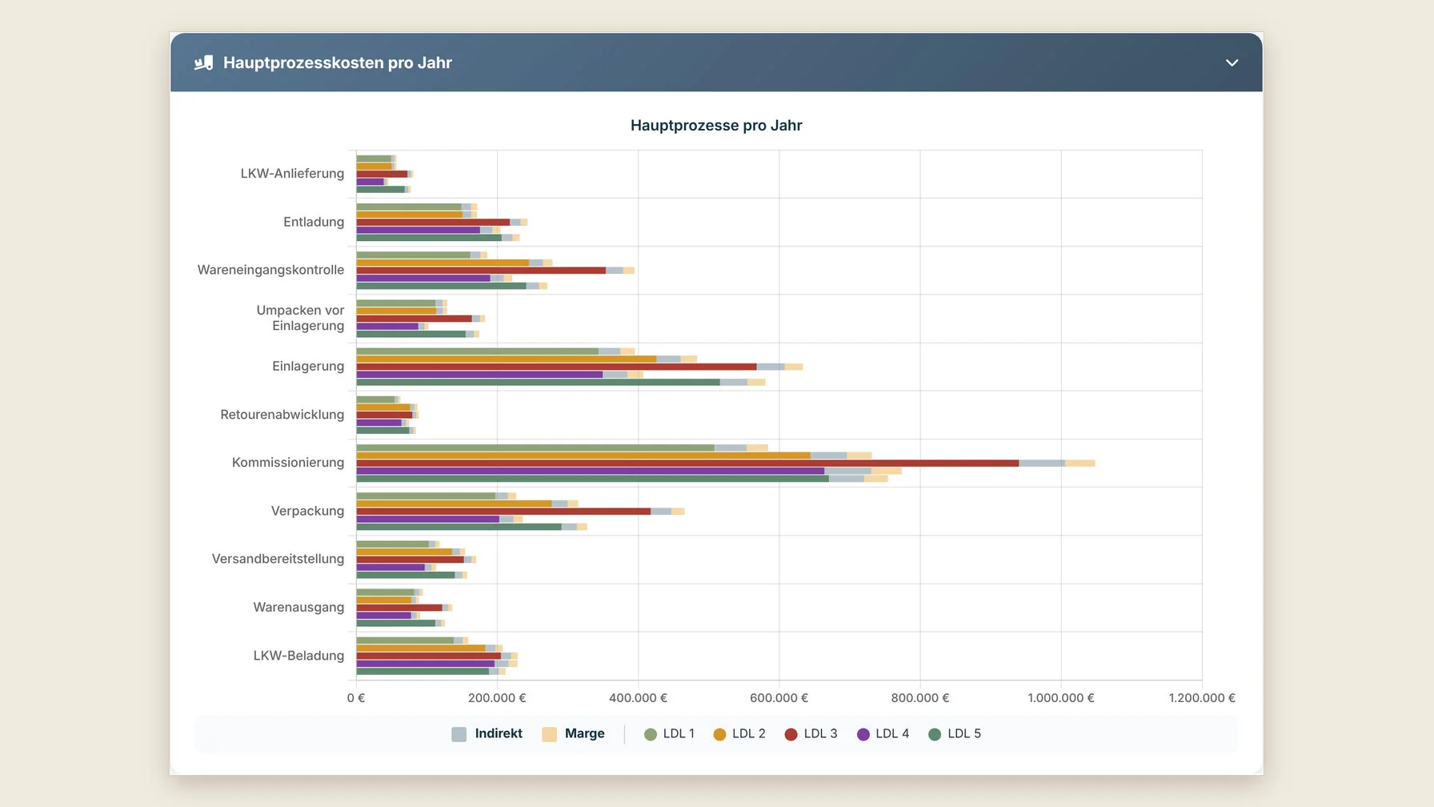Click the LDL 4 LKW-Beladung purple bar

click(x=426, y=664)
